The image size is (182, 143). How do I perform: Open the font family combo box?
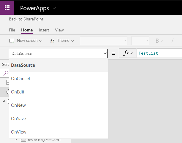click(104, 41)
